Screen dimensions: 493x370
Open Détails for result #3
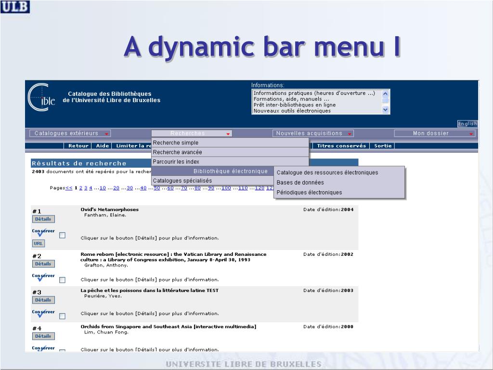click(x=43, y=300)
